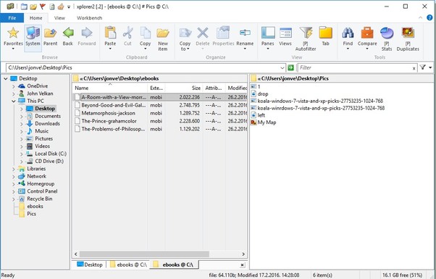Click the Compare briefcase icon
The image size is (436, 279).
(x=367, y=33)
